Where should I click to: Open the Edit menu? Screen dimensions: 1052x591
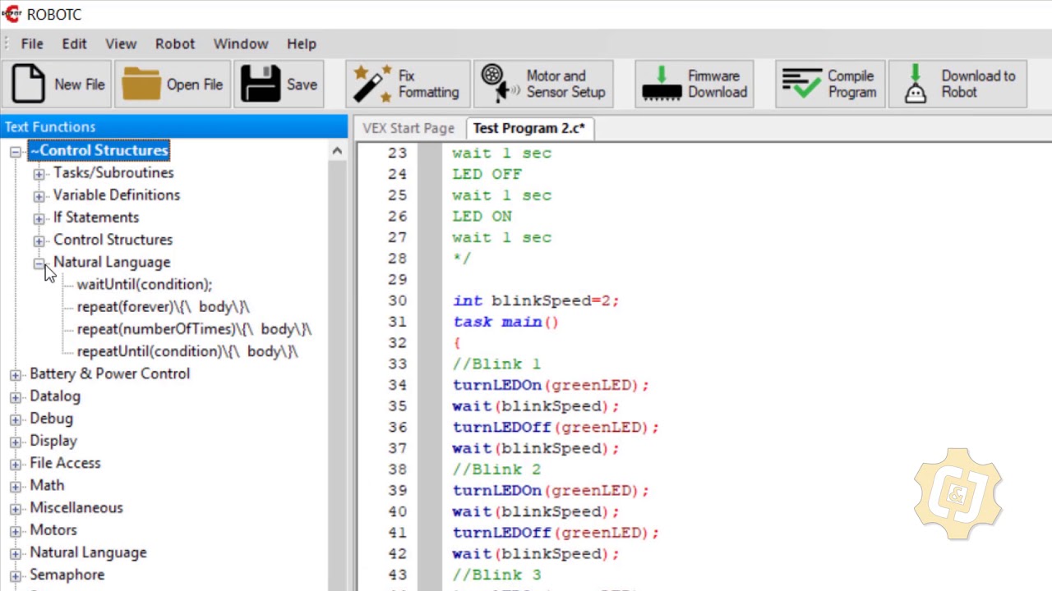click(74, 44)
